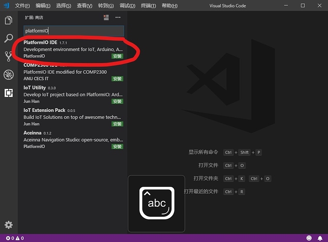328x242 pixels.
Task: Open the 转到(G) menu
Action: [106, 6]
